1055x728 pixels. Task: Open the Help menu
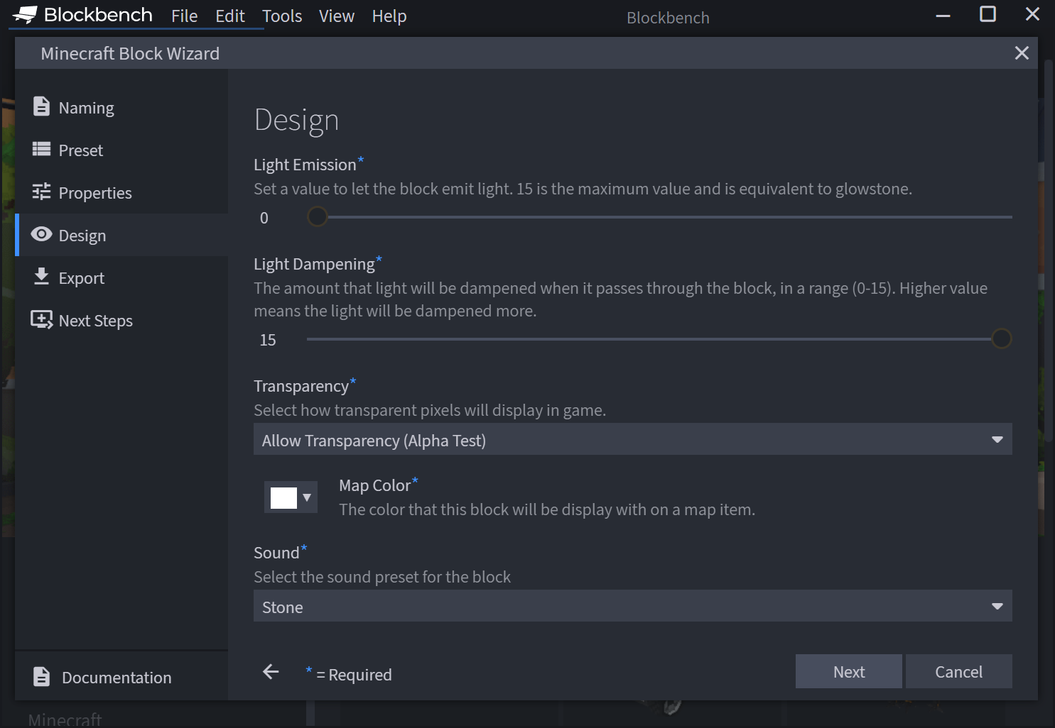point(389,16)
